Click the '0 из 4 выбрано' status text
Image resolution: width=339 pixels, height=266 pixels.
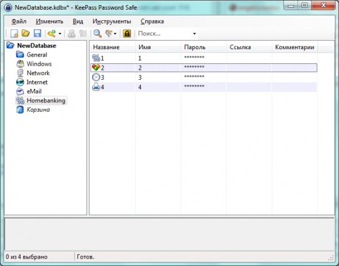point(27,257)
